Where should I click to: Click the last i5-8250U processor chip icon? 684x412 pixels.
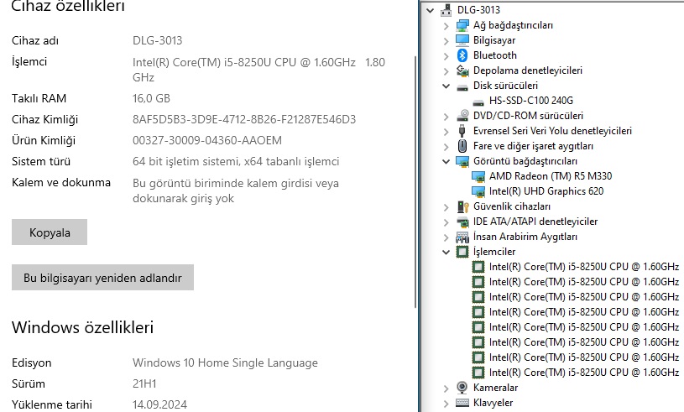(478, 373)
